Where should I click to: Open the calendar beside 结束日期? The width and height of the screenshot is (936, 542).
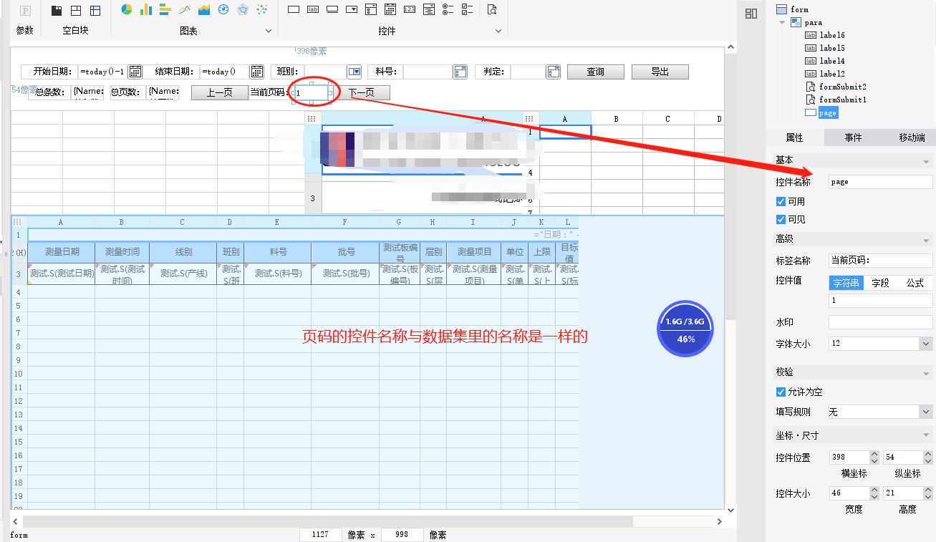tap(257, 72)
